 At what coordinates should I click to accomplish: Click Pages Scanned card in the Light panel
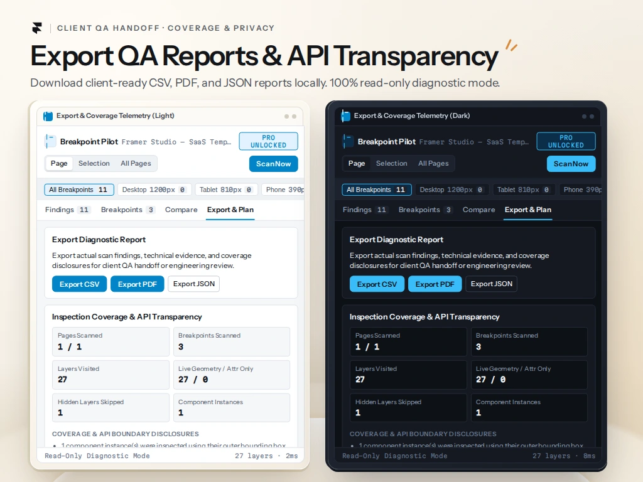tap(111, 341)
